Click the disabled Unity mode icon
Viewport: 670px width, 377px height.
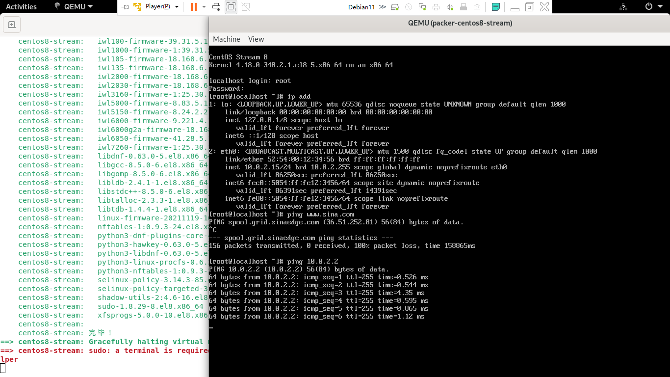pyautogui.click(x=246, y=7)
